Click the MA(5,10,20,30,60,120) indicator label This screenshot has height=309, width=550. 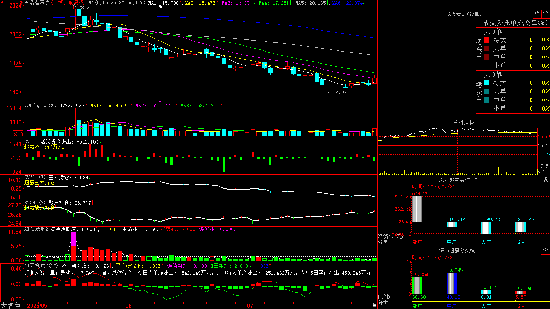(x=117, y=3)
